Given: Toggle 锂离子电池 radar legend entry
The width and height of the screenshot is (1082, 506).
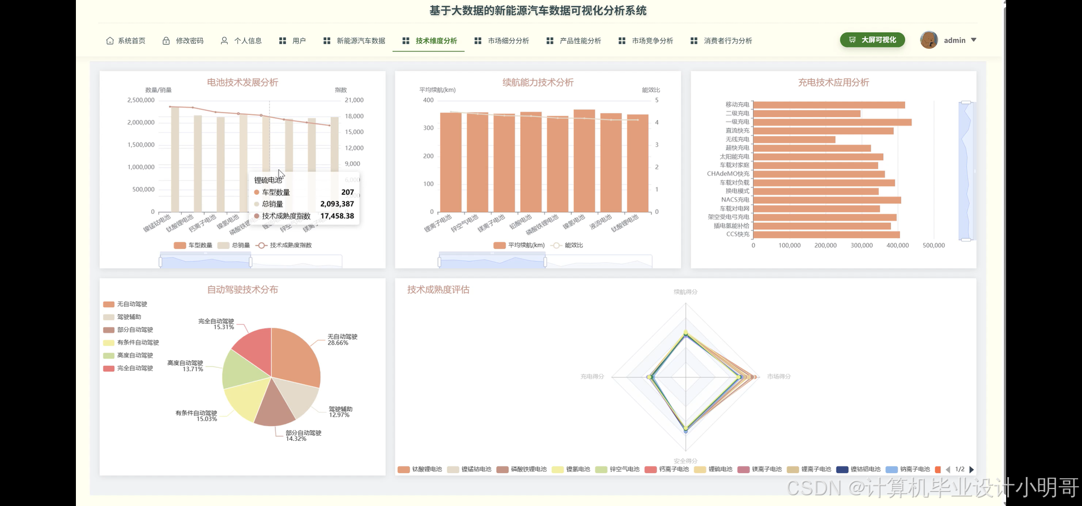Looking at the screenshot, I should 809,470.
